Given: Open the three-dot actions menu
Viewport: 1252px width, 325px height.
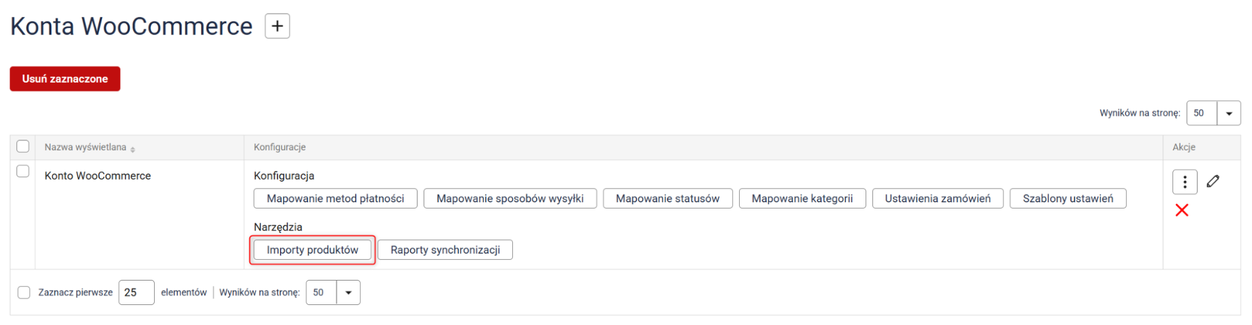Looking at the screenshot, I should [1184, 182].
